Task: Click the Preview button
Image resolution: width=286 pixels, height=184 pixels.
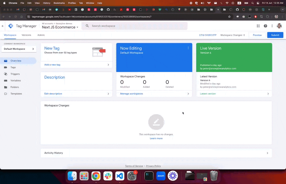Action: click(257, 35)
